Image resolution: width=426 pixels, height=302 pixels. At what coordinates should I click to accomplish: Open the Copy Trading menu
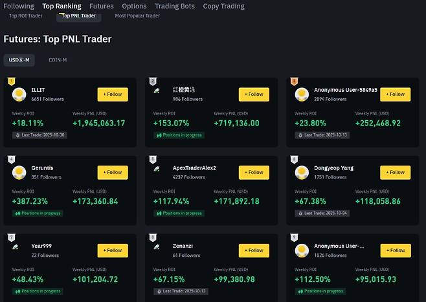[x=223, y=6]
